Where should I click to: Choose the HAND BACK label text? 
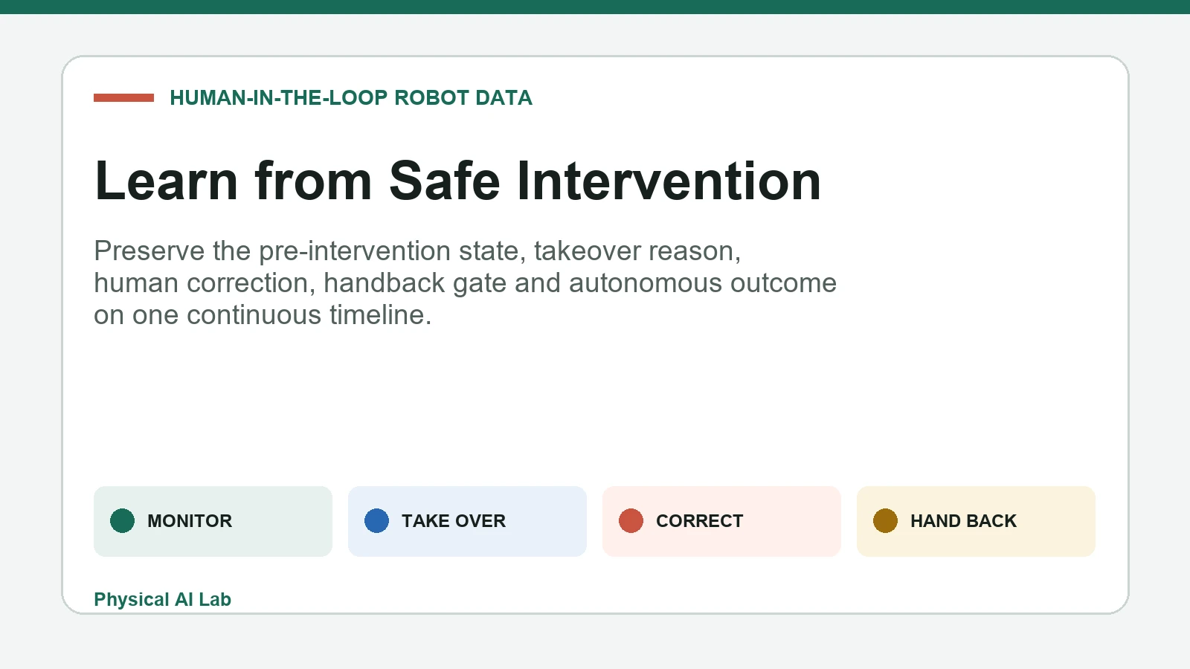[963, 521]
